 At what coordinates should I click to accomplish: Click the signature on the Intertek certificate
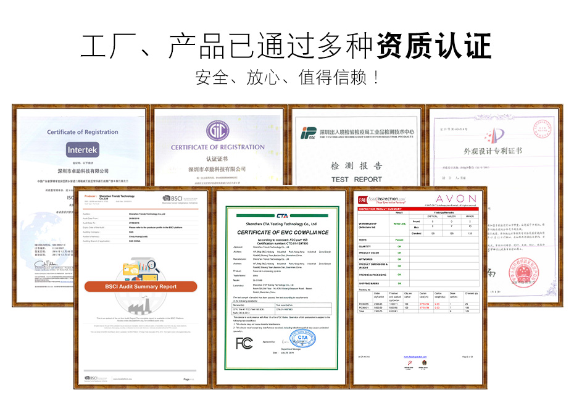pos(46,264)
